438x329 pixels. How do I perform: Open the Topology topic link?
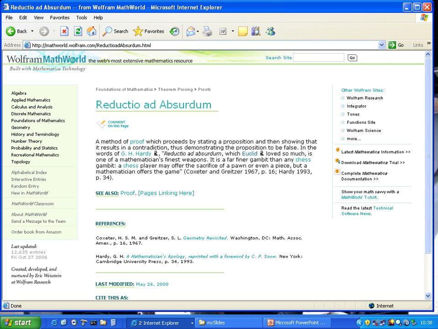click(21, 162)
